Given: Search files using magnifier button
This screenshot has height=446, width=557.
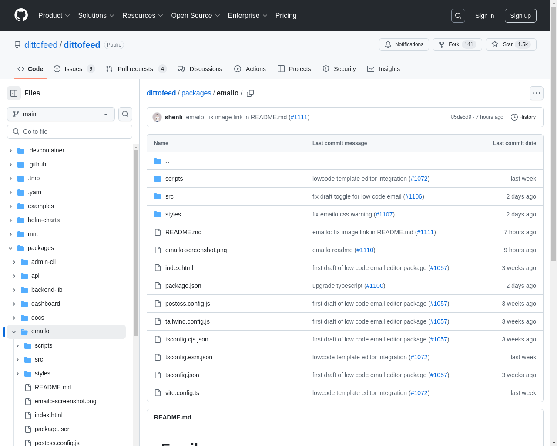Looking at the screenshot, I should pyautogui.click(x=125, y=114).
